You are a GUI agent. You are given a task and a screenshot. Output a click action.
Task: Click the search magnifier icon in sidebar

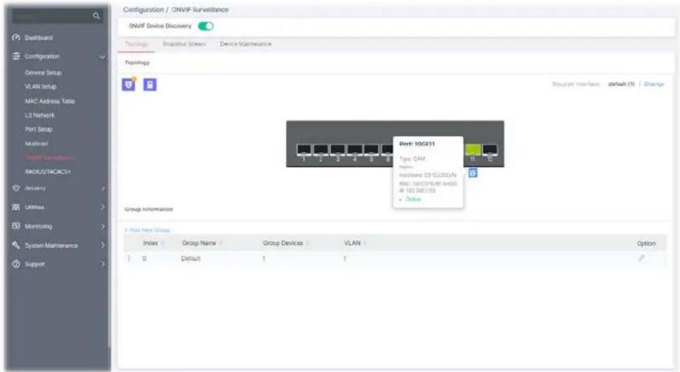96,16
